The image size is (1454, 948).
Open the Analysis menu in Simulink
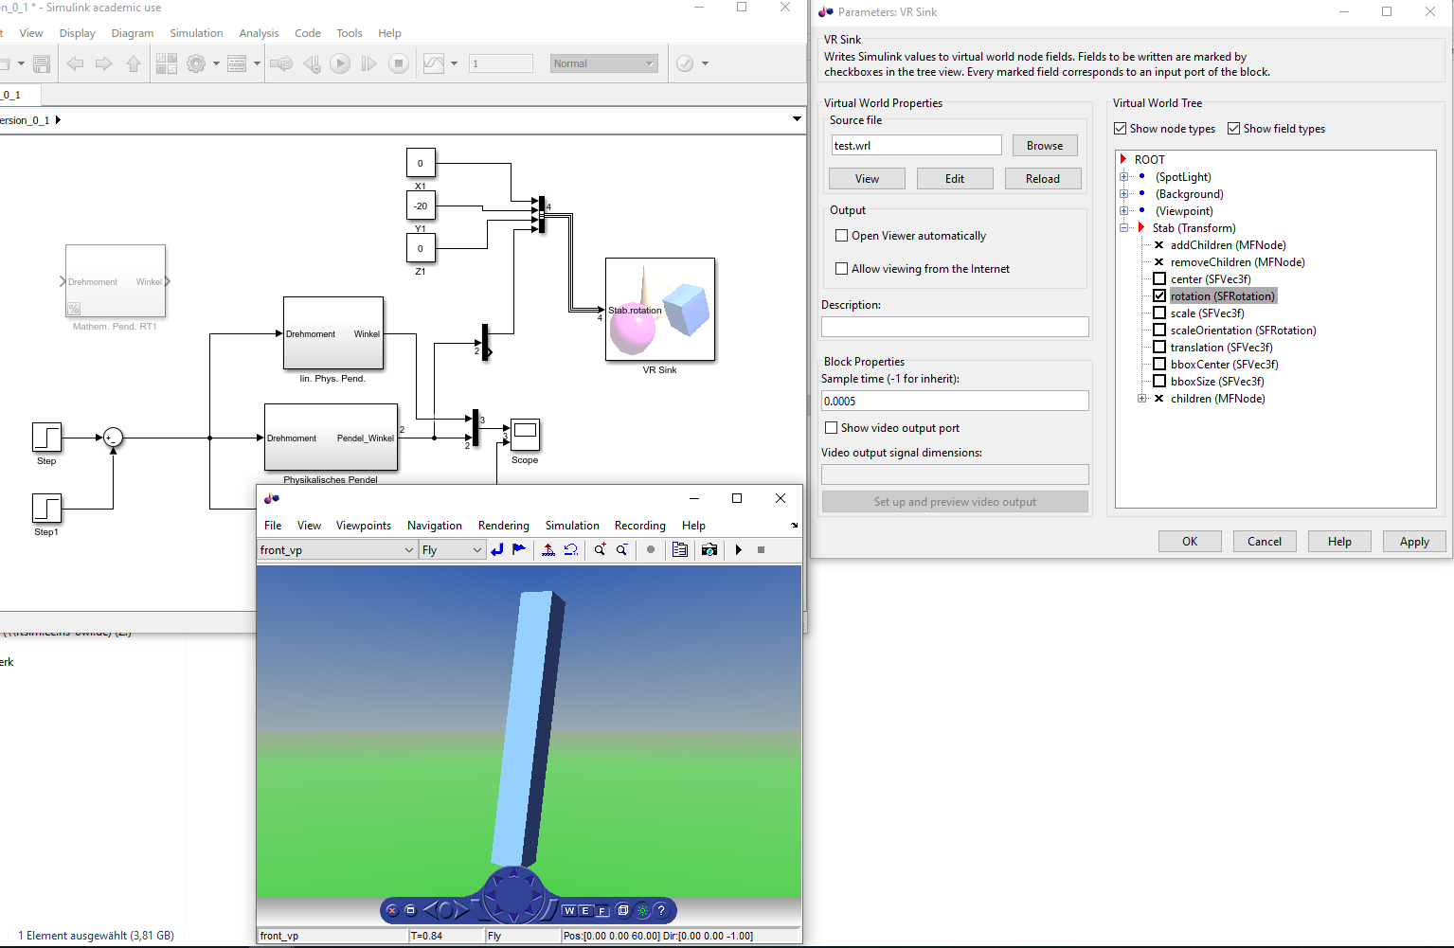[259, 33]
